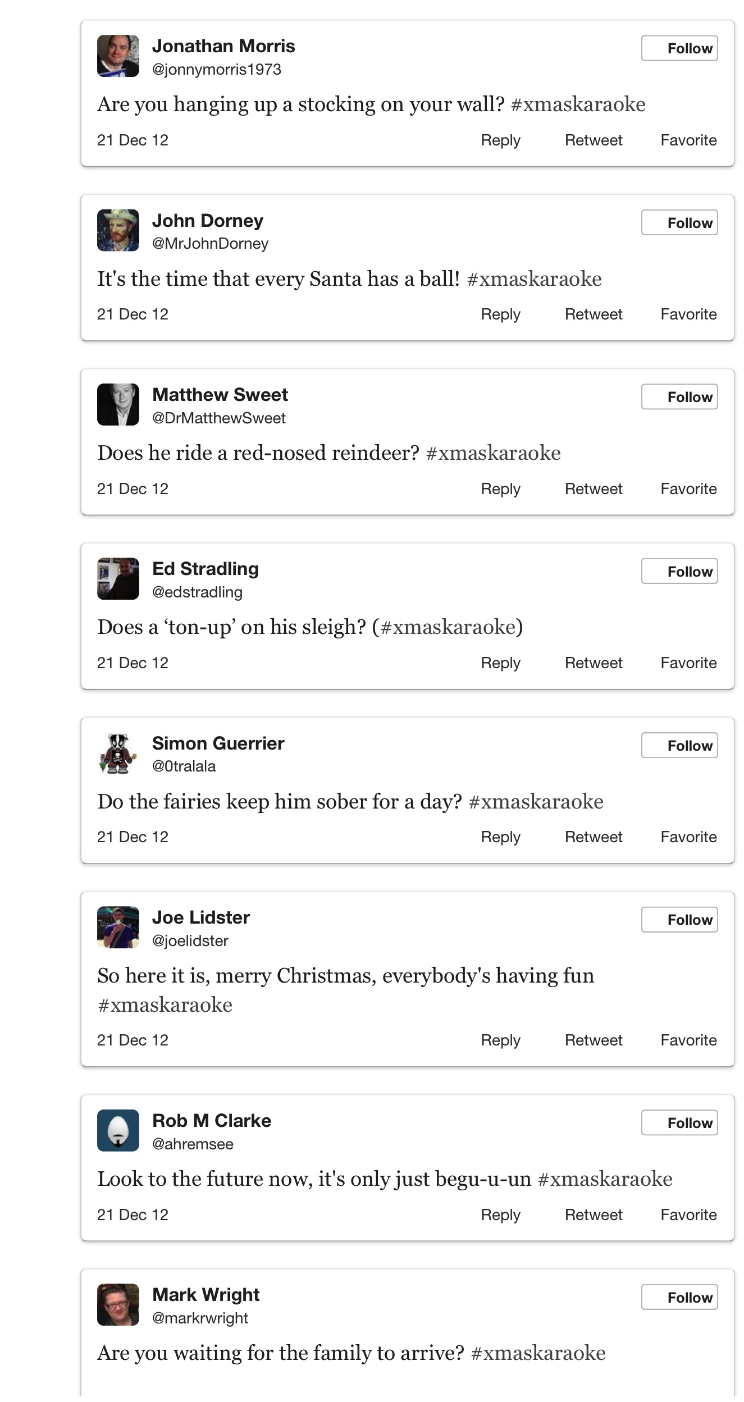Reply to Jonathan Morris's stocking tweet
Viewport: 744px width, 1402px height.
[500, 140]
